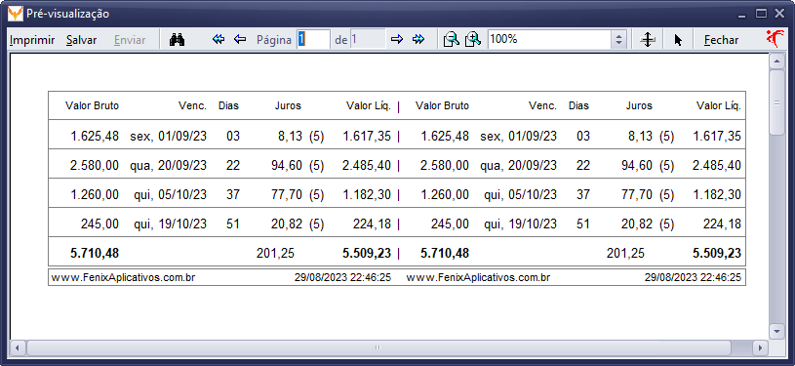This screenshot has height=366, width=795.
Task: Click horizontal scrollbar right arrow
Action: click(760, 347)
